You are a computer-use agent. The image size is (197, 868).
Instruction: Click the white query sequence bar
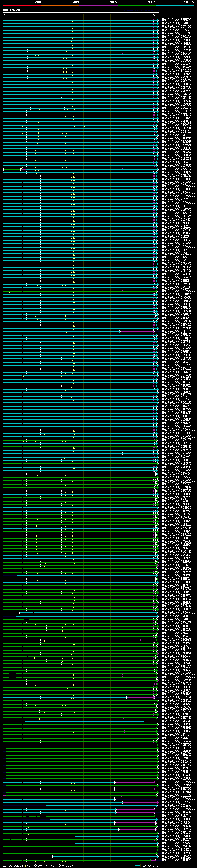click(x=81, y=12)
